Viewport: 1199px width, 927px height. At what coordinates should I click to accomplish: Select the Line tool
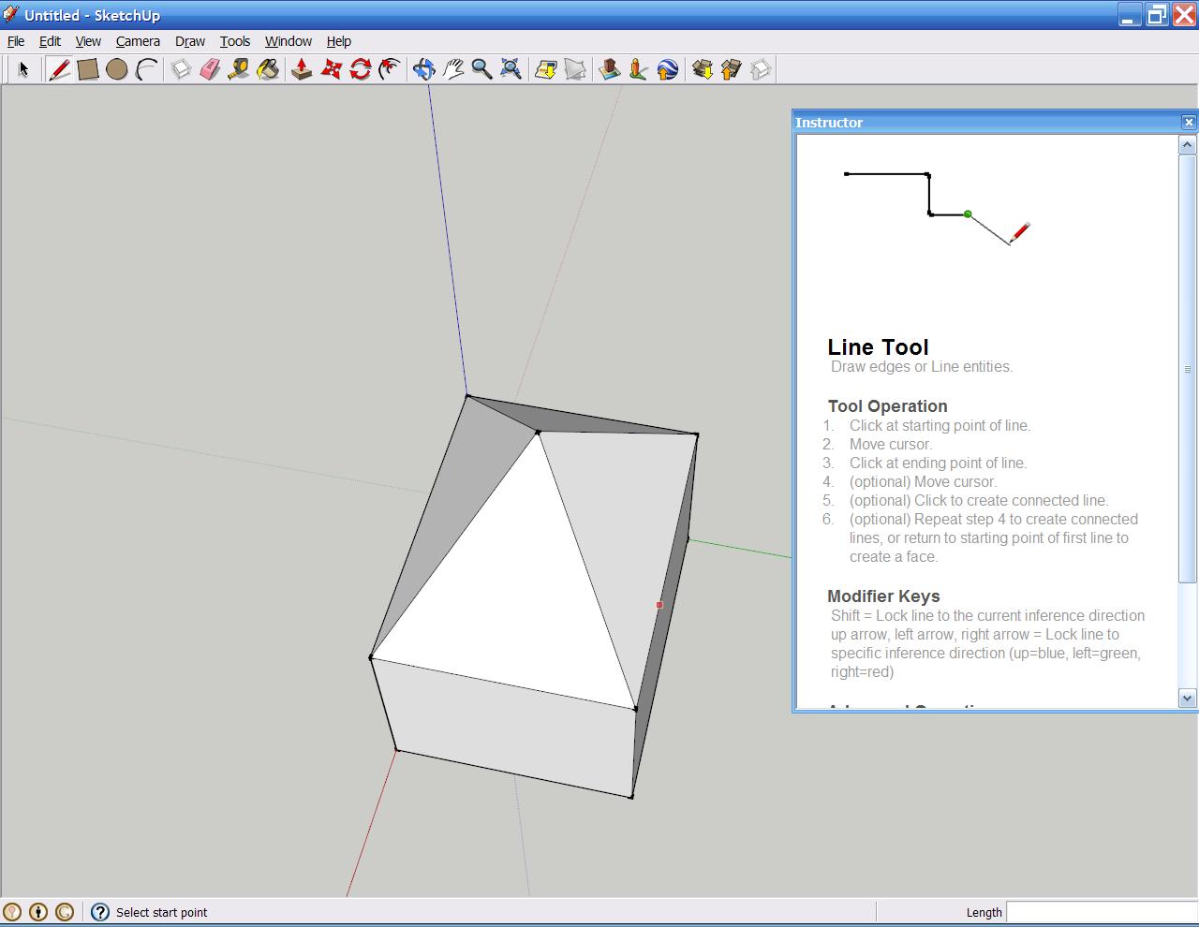pos(59,69)
